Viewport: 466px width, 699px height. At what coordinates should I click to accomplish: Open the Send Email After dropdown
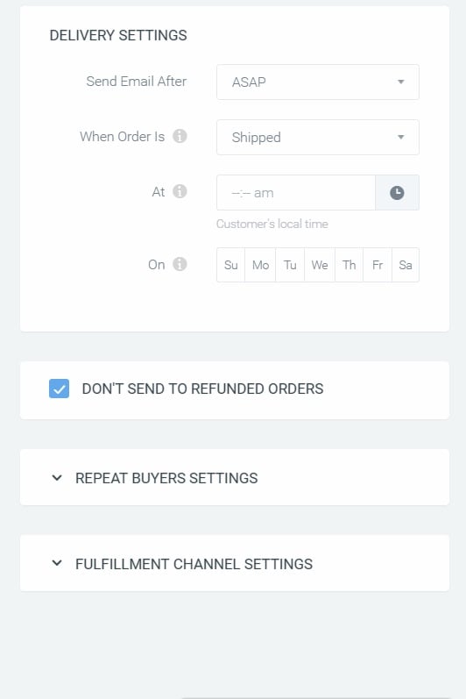pyautogui.click(x=318, y=82)
